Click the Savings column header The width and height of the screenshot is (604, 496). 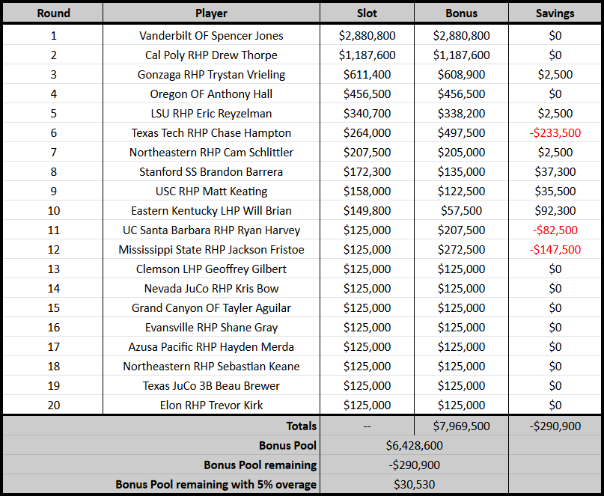pyautogui.click(x=555, y=13)
